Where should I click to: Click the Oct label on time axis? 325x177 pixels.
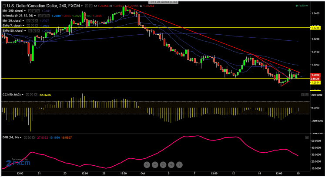click(x=143, y=173)
